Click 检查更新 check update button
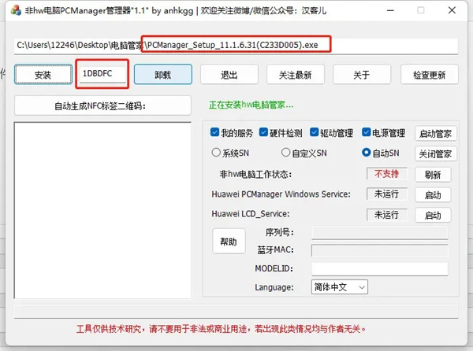This screenshot has height=351, width=473. pyautogui.click(x=430, y=74)
